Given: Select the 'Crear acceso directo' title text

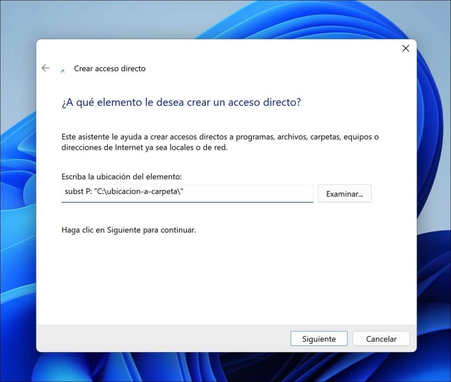Looking at the screenshot, I should point(110,68).
